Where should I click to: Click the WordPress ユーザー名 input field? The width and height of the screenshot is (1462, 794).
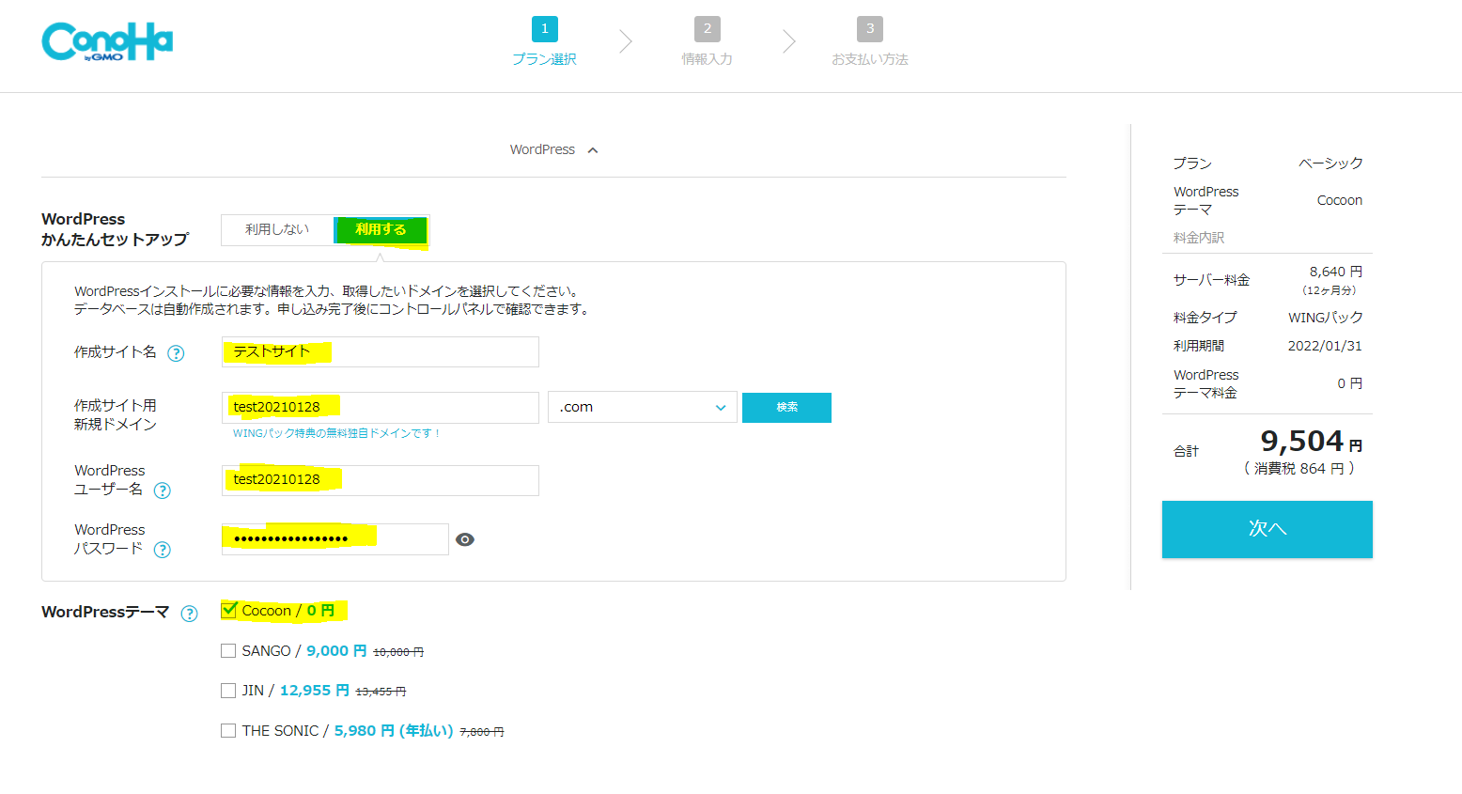tap(381, 480)
